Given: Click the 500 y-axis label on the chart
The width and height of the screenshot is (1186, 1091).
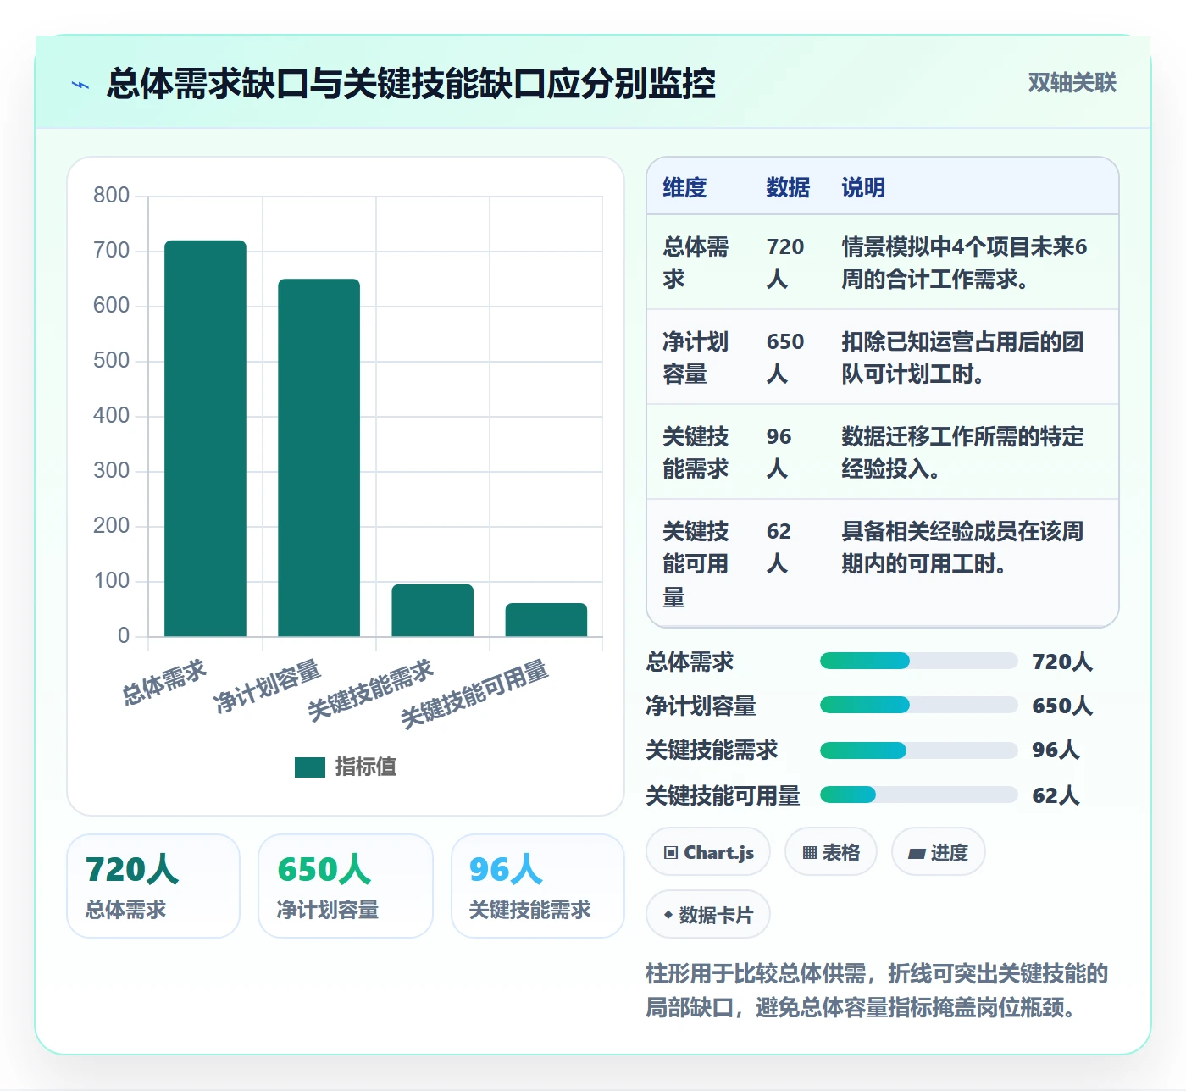Looking at the screenshot, I should pos(111,361).
